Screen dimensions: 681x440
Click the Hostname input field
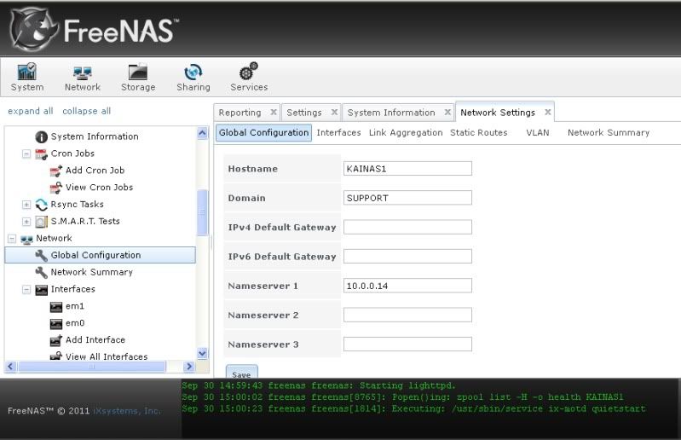pos(407,169)
